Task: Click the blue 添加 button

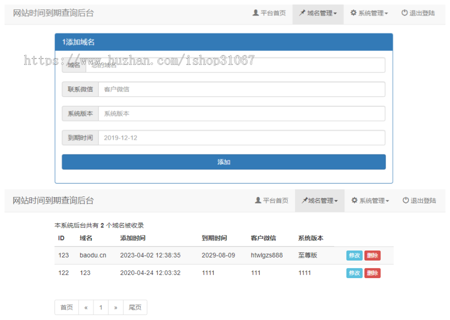Action: [223, 162]
